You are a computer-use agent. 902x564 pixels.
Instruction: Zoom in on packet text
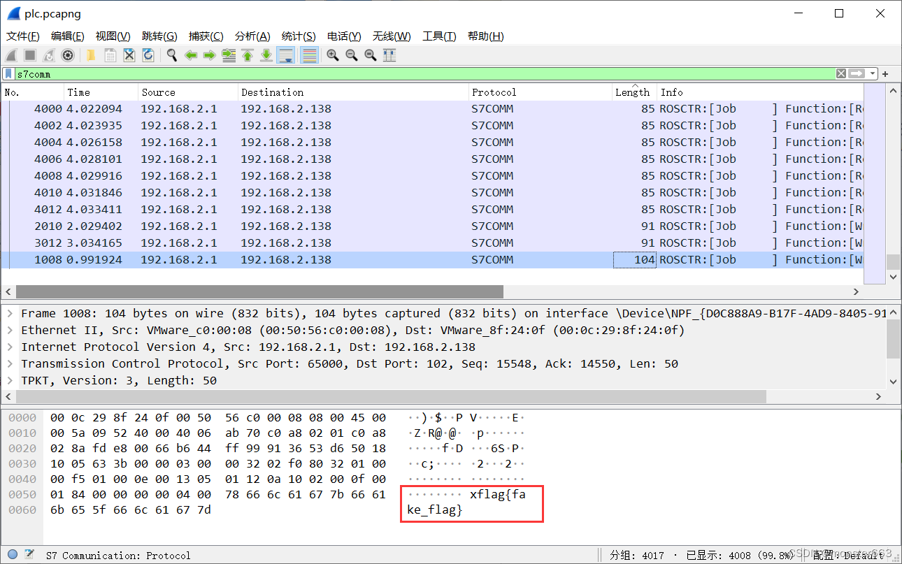(333, 55)
